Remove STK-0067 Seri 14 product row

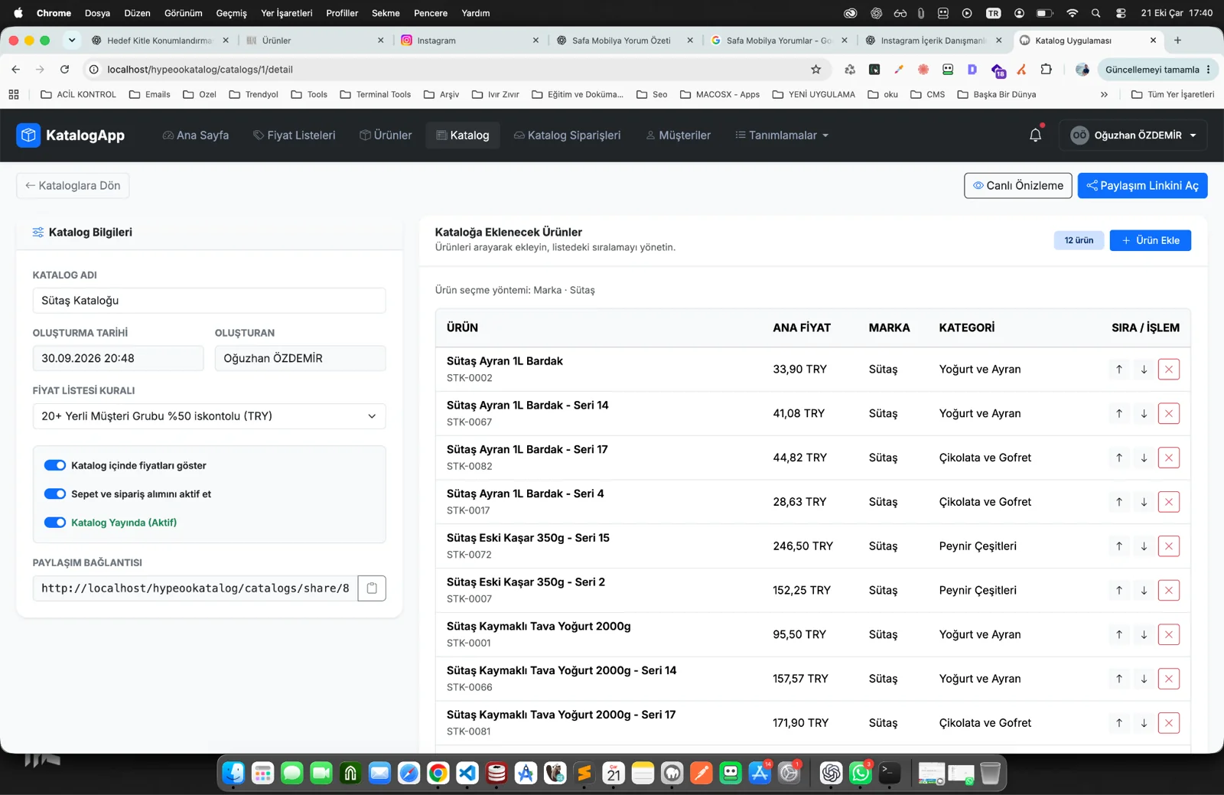coord(1169,414)
